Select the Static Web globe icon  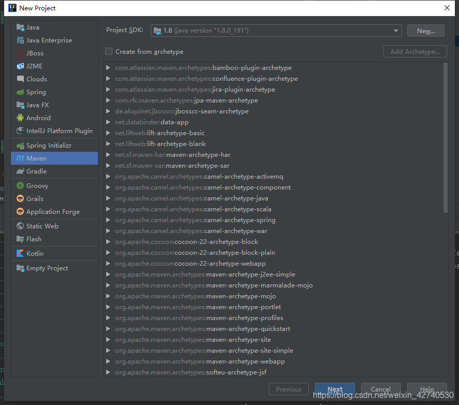click(20, 226)
